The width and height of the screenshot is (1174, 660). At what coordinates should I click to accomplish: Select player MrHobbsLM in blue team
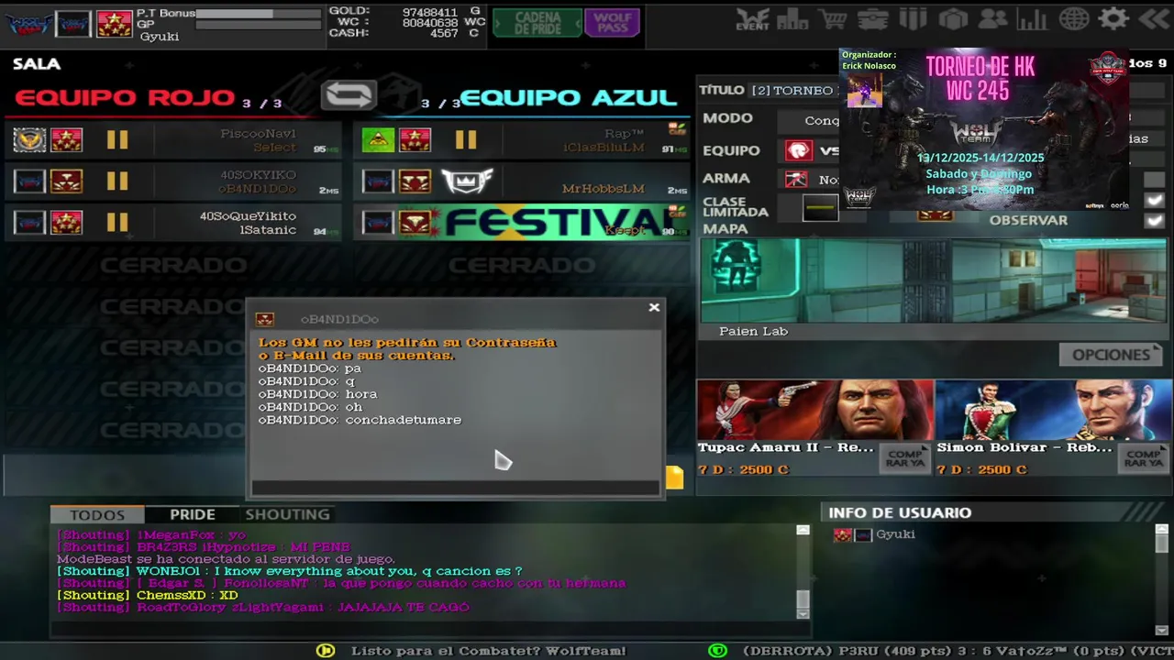point(521,181)
